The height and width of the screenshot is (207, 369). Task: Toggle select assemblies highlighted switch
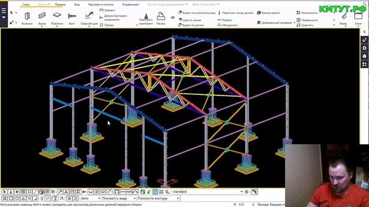(155, 191)
